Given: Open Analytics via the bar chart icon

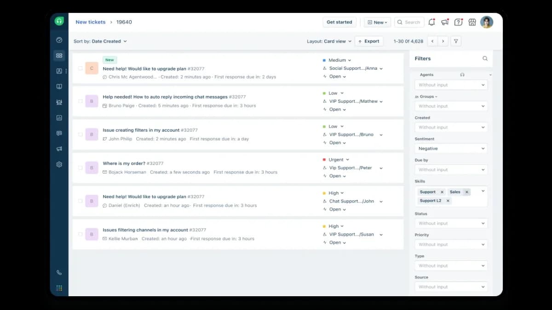Looking at the screenshot, I should 59,118.
